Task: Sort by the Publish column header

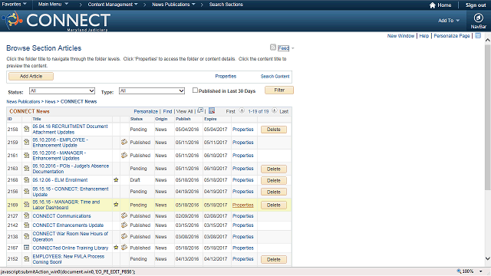Action: [183, 119]
